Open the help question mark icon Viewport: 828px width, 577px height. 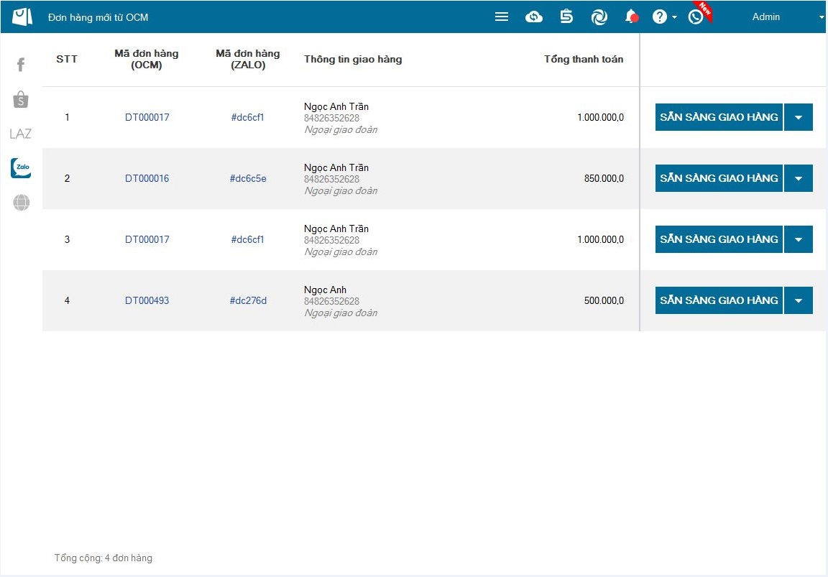[660, 17]
